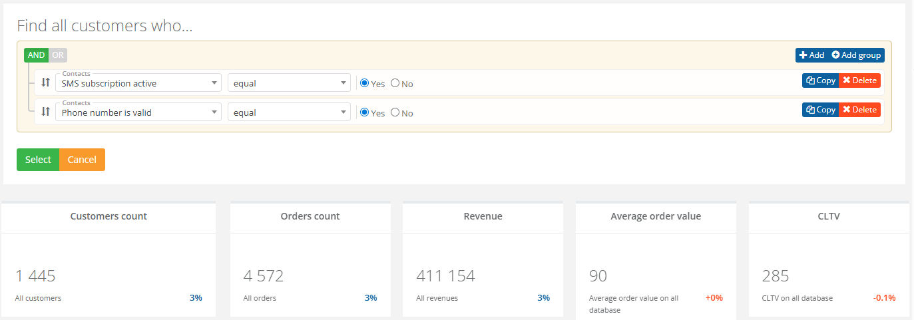Delete the Phone number is valid rule
This screenshot has width=914, height=320.
859,110
